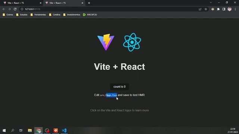Close the second Vite + React + TS tab
Screen dimensions: 239x134
click(x=82, y=3)
